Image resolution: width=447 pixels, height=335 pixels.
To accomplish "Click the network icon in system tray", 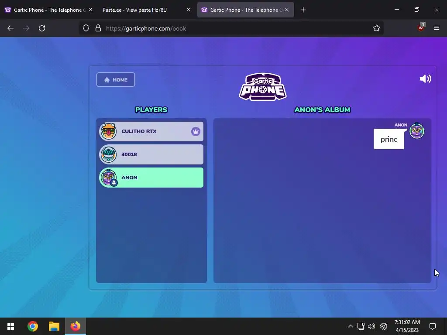I will 361,326.
